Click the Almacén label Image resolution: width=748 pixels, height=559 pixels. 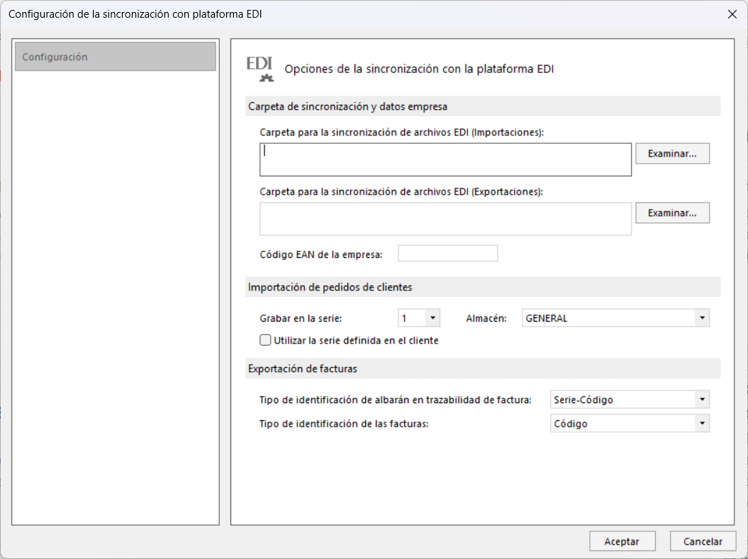tap(486, 318)
